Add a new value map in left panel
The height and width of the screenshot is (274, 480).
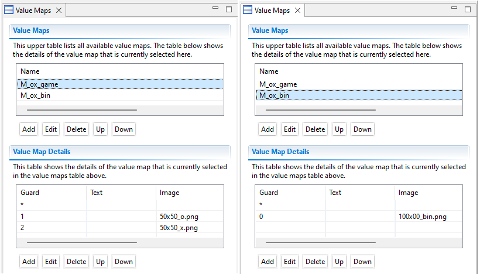(29, 129)
